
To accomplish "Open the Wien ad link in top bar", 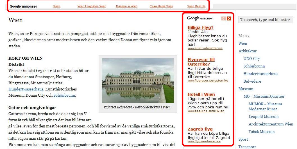I will pyautogui.click(x=57, y=6).
